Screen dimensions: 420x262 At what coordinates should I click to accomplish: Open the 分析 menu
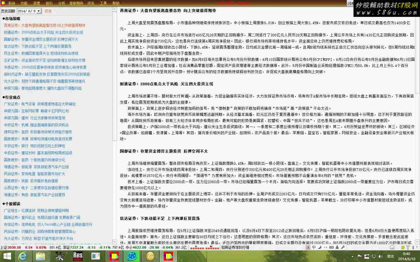click(x=62, y=3)
